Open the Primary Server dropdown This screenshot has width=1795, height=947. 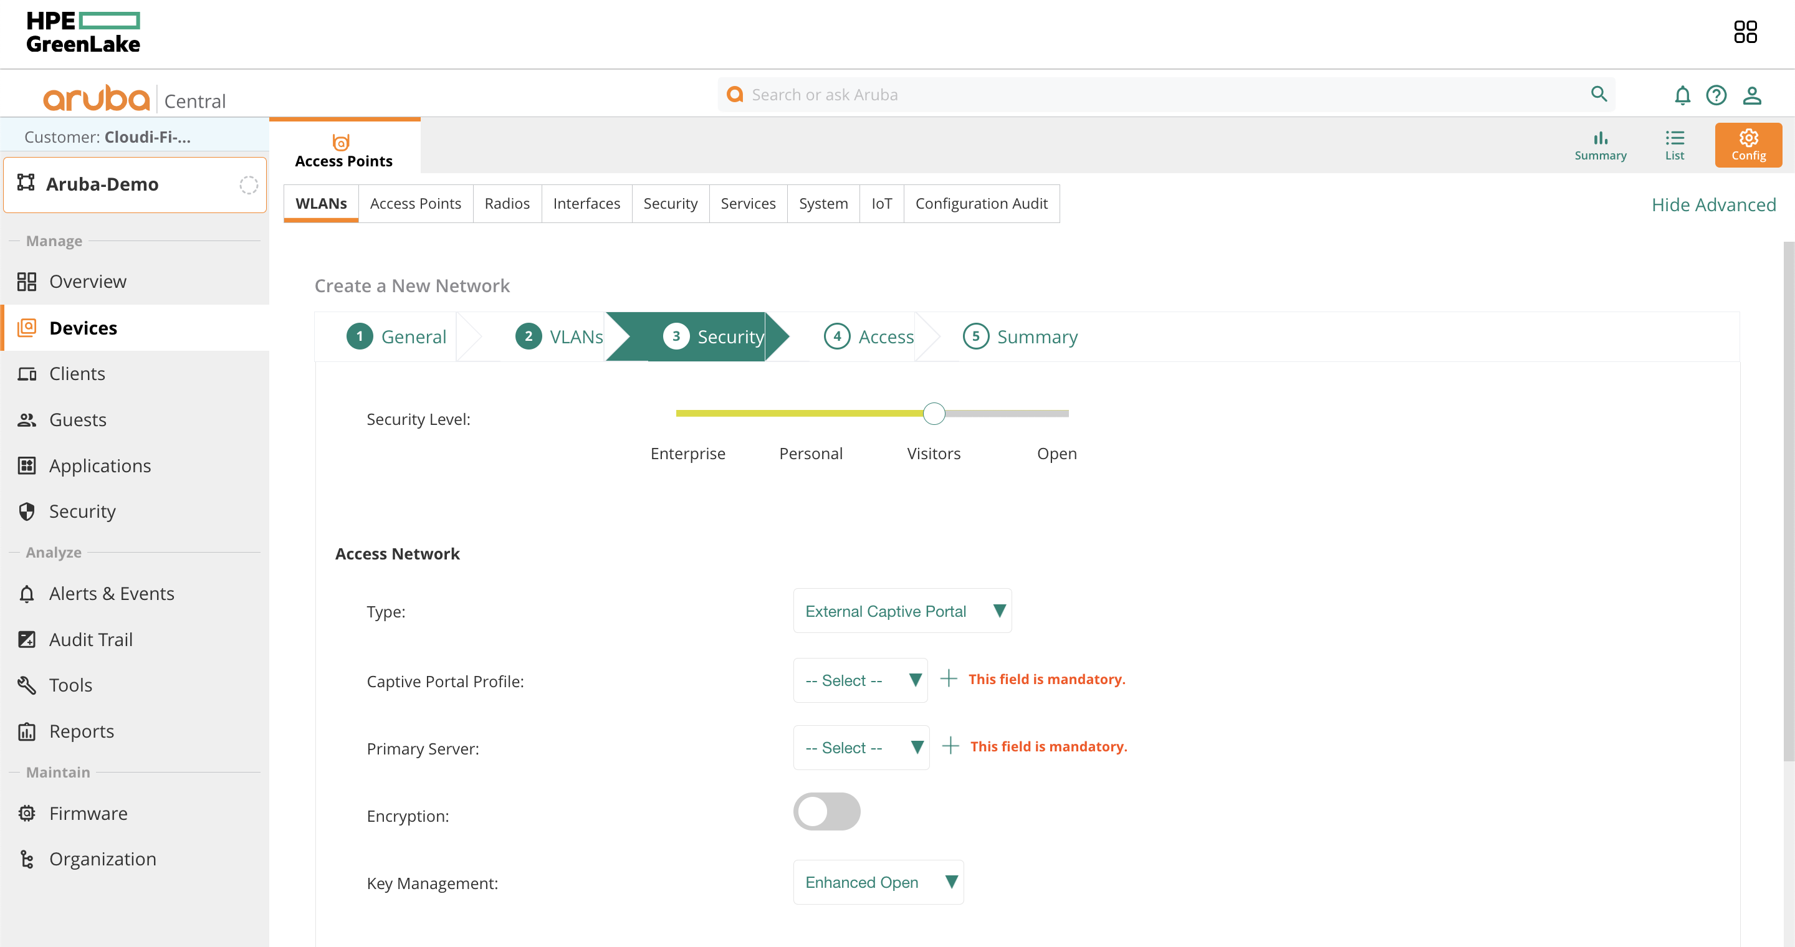861,747
